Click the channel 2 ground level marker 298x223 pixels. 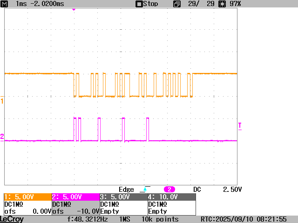coord(2,137)
